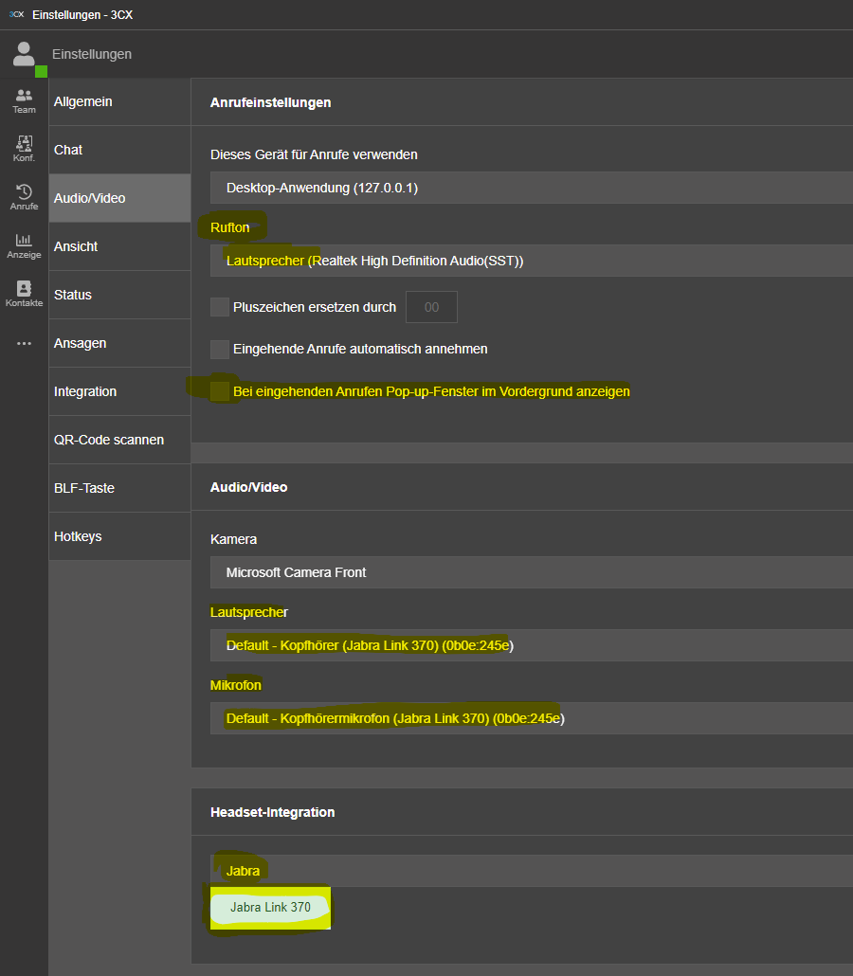853x976 pixels.
Task: Click the user profile avatar icon
Action: [24, 55]
